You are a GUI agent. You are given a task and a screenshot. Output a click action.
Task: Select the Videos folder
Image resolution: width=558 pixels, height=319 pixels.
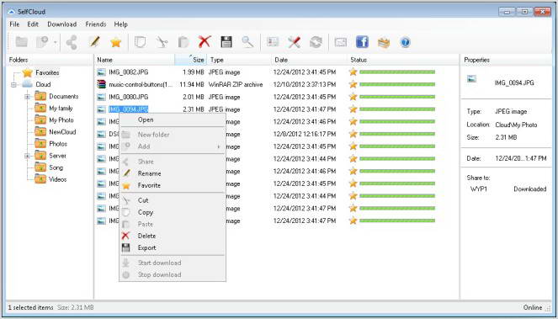coord(57,179)
